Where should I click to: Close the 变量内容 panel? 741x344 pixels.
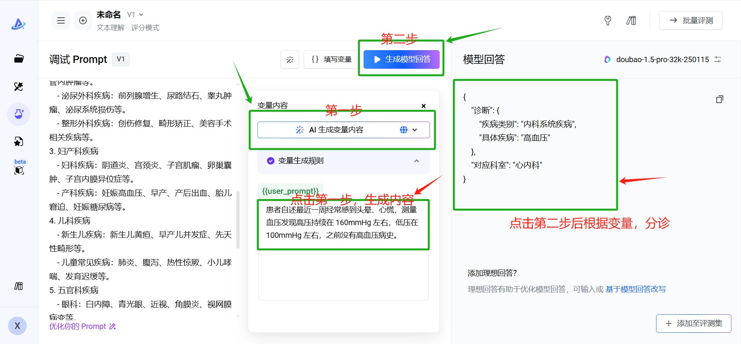click(423, 106)
